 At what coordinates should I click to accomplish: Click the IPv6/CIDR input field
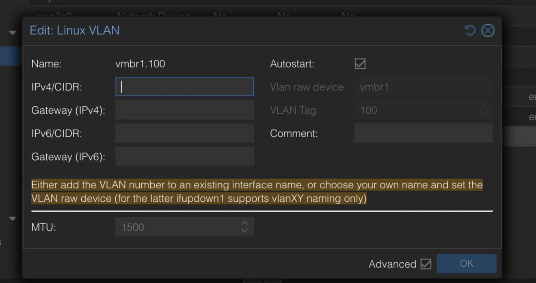[x=185, y=133]
